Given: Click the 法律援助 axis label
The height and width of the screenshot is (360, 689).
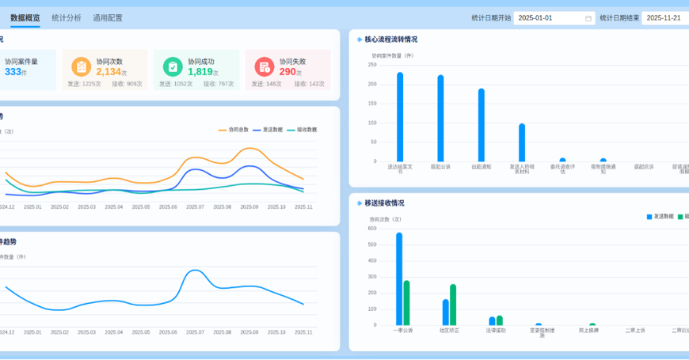Looking at the screenshot, I should (496, 331).
